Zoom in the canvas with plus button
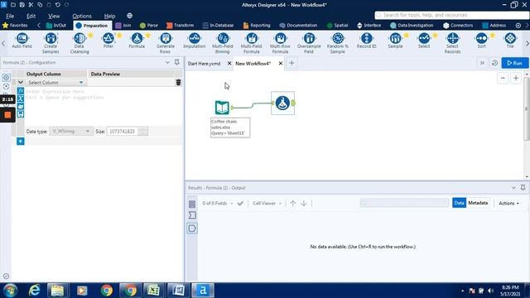Screen dimensions: 530x298 [x=516, y=78]
